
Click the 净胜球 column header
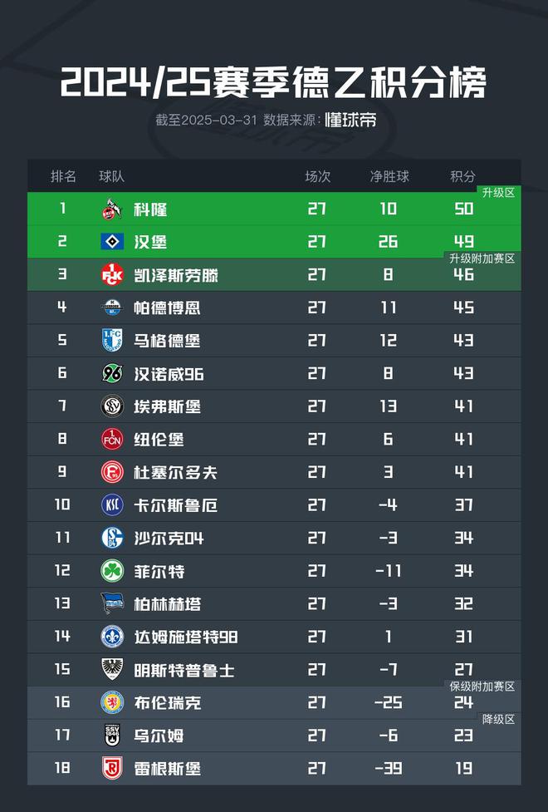tap(389, 176)
